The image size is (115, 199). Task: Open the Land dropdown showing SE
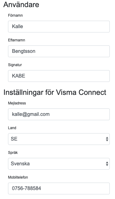(59, 139)
